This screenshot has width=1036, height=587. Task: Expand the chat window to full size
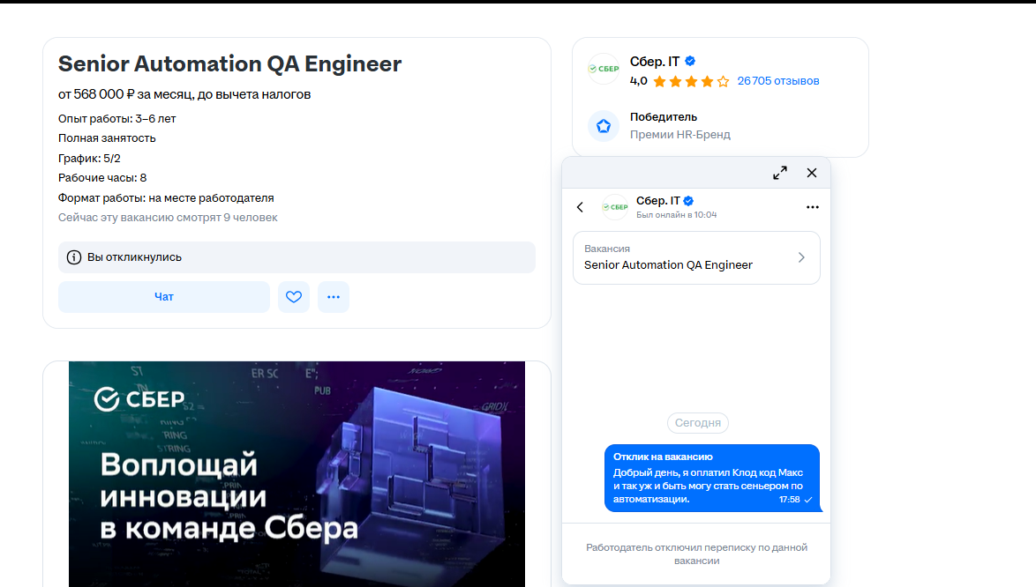tap(779, 173)
